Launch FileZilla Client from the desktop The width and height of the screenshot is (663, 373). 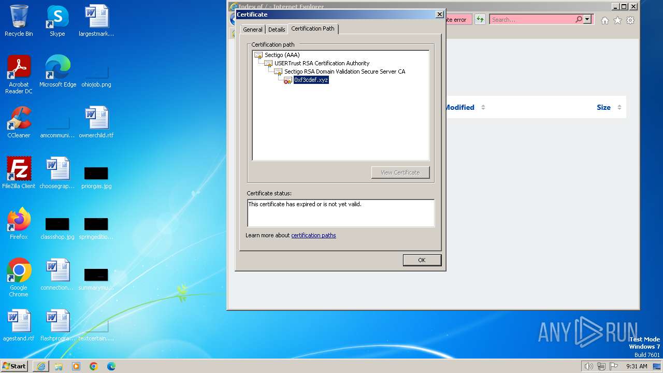point(19,174)
